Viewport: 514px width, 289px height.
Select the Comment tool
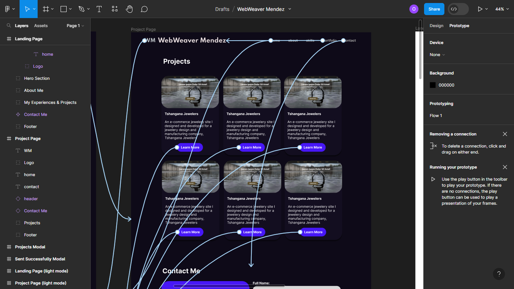click(x=144, y=9)
